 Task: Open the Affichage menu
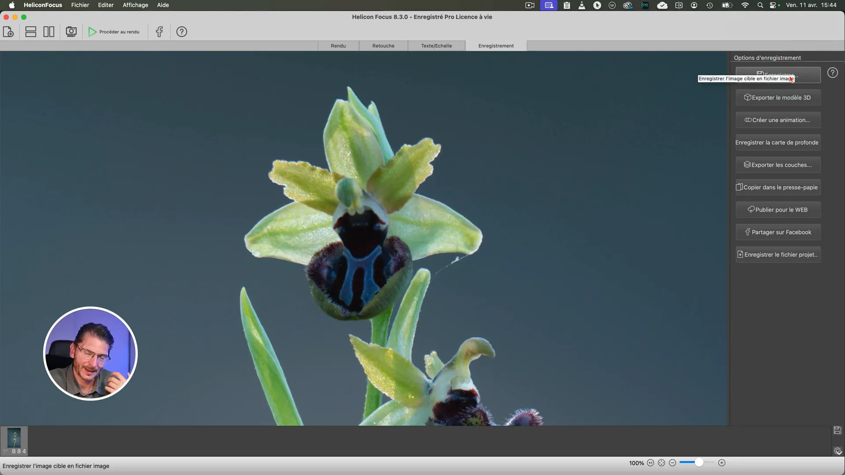point(135,5)
